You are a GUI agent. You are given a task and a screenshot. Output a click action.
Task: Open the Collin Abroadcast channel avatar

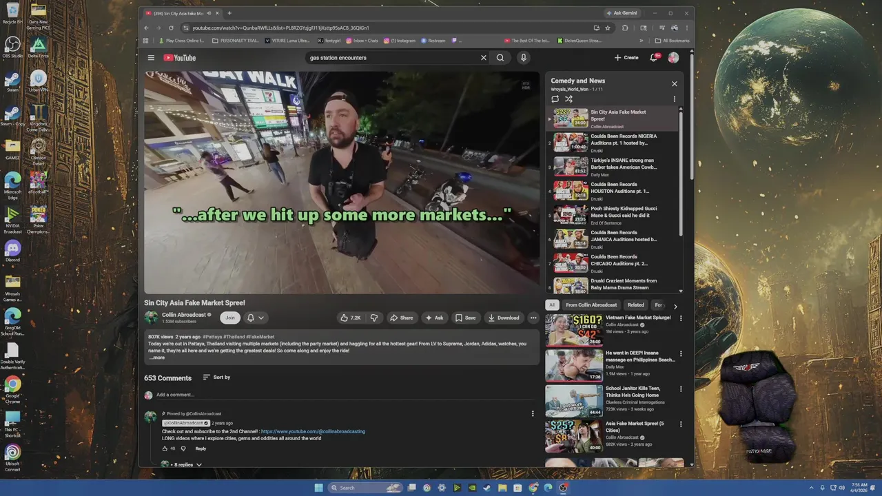pos(151,318)
